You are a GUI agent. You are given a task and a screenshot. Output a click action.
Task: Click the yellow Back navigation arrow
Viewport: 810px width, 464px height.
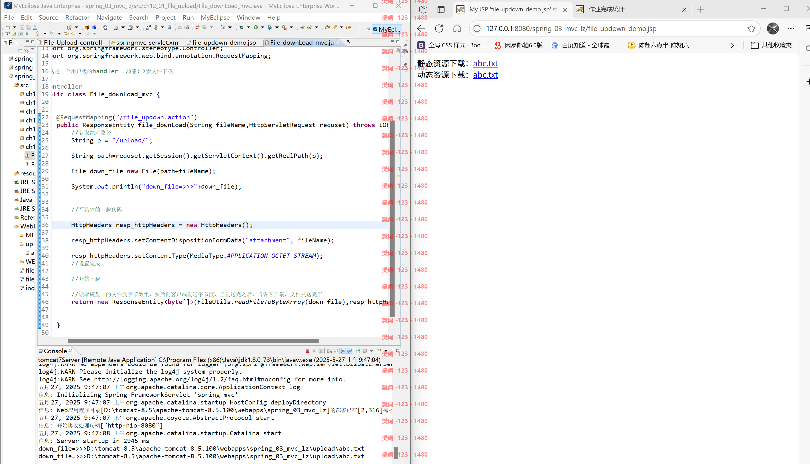[73, 33]
